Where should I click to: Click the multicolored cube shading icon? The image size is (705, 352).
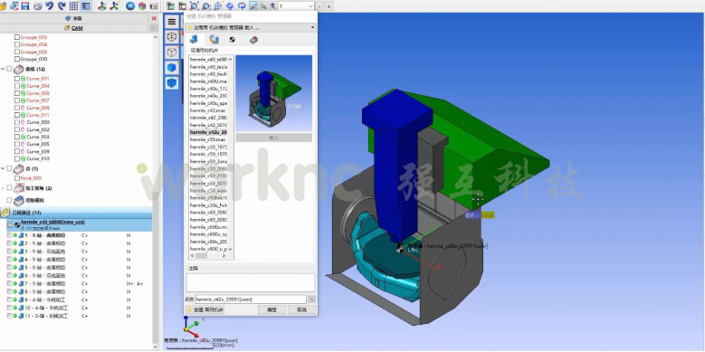point(142,5)
